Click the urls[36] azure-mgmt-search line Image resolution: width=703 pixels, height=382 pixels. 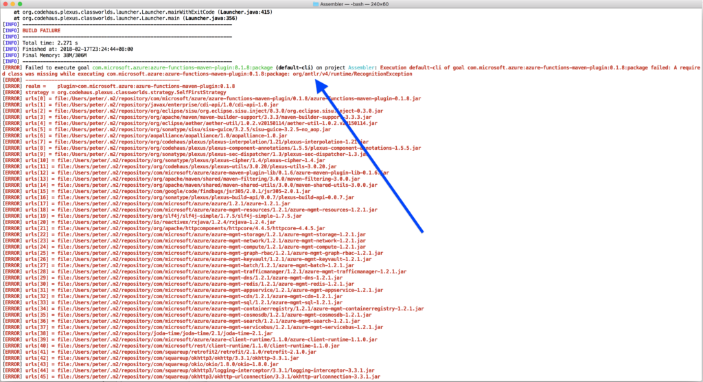click(181, 321)
